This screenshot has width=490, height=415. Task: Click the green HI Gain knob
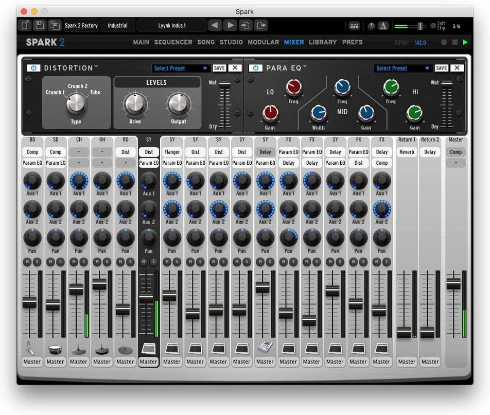point(415,113)
